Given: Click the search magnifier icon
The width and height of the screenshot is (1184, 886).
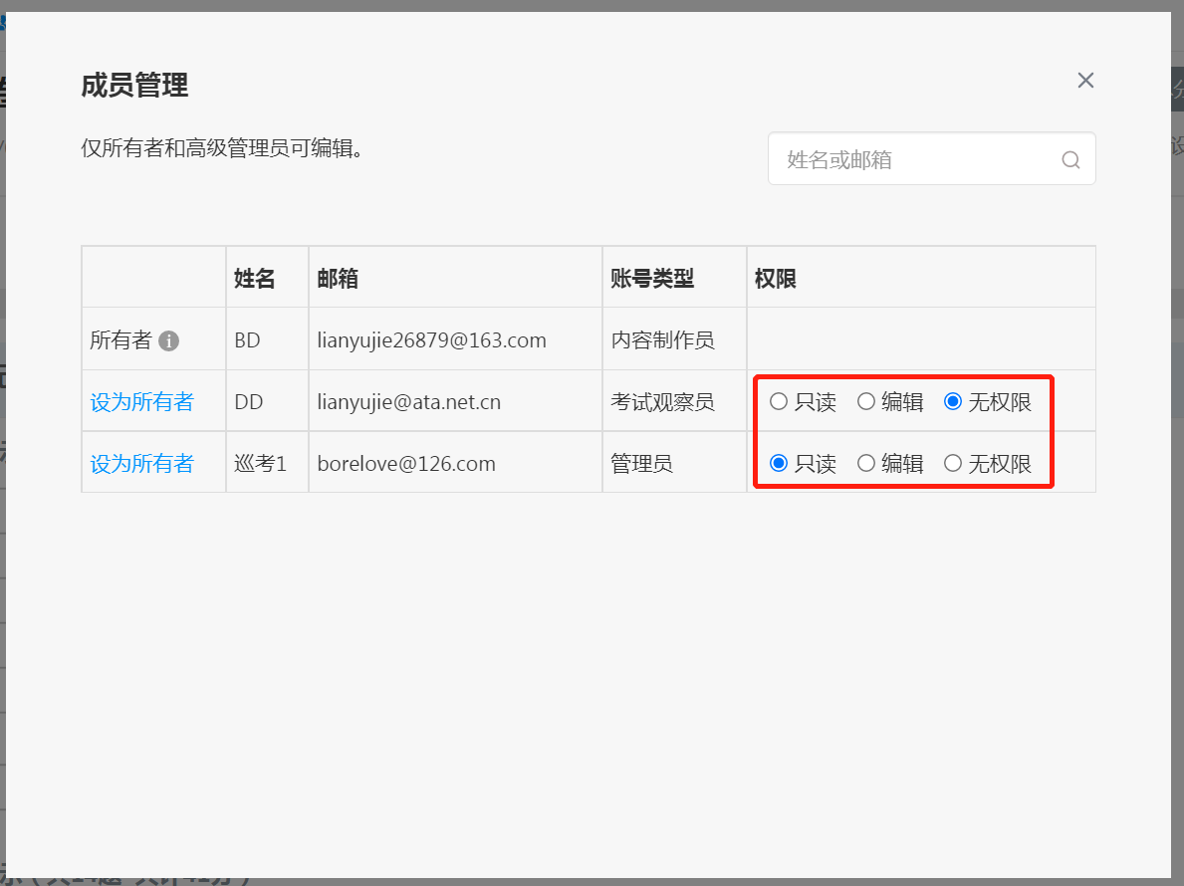Looking at the screenshot, I should [1070, 160].
